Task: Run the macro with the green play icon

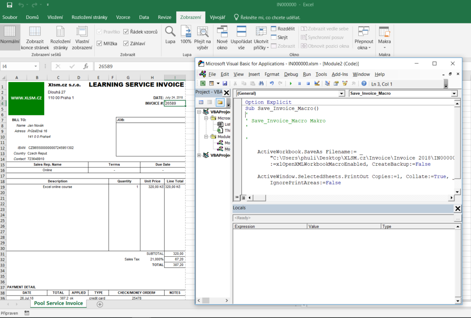Action: tap(291, 84)
